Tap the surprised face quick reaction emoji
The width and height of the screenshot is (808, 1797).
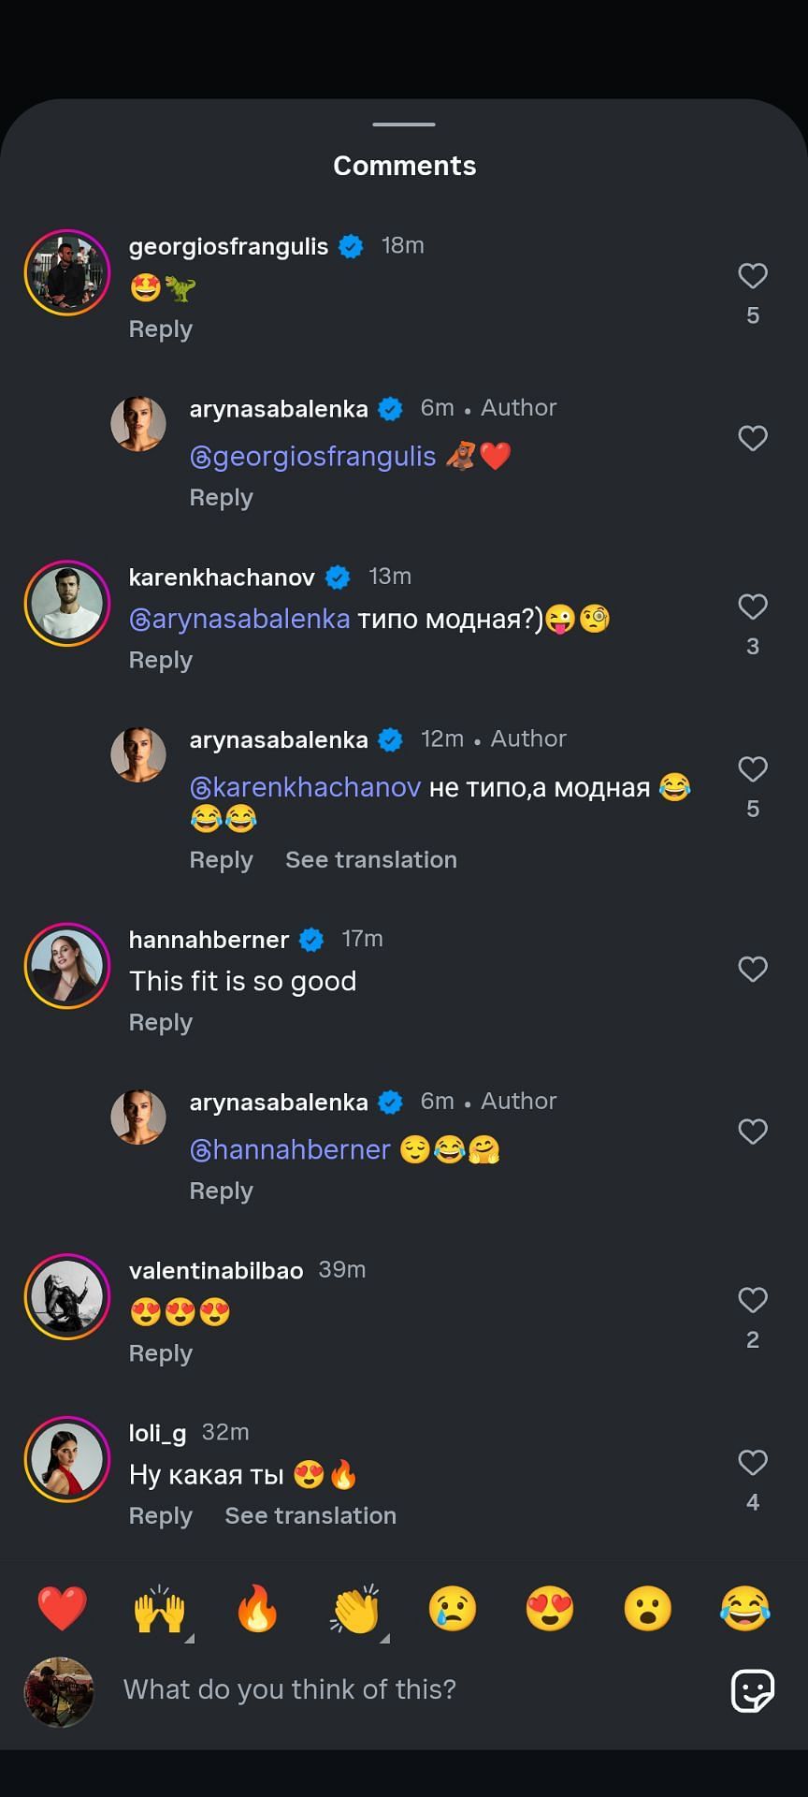click(647, 1609)
